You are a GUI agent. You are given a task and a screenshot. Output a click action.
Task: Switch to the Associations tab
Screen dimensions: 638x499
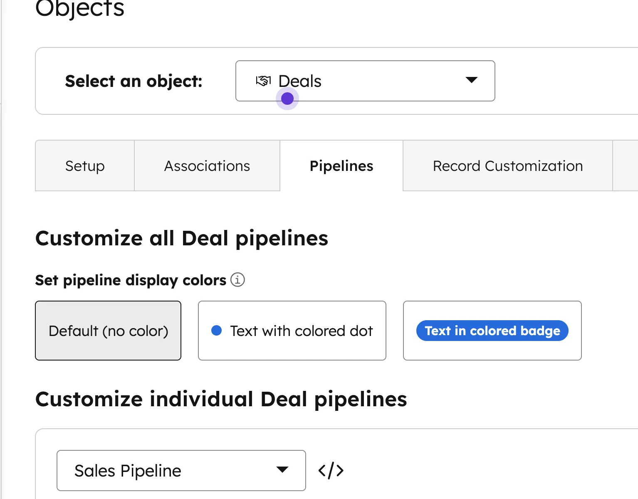(207, 166)
